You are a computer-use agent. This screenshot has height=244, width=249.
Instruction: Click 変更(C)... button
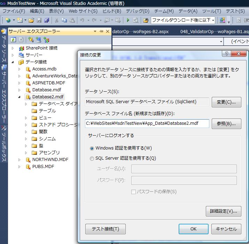[226, 102]
